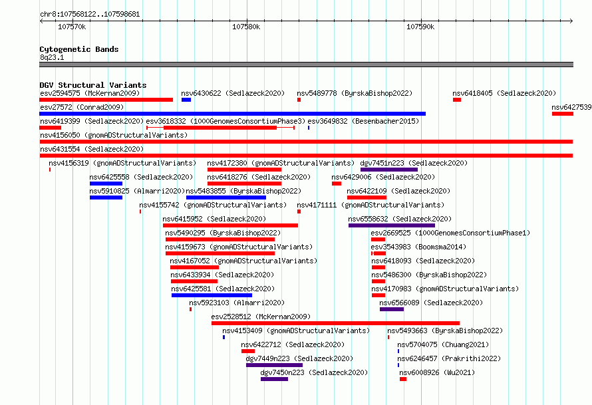Click the Cytogenetic Bands track title
Screen dimensions: 592x405
pyautogui.click(x=79, y=49)
